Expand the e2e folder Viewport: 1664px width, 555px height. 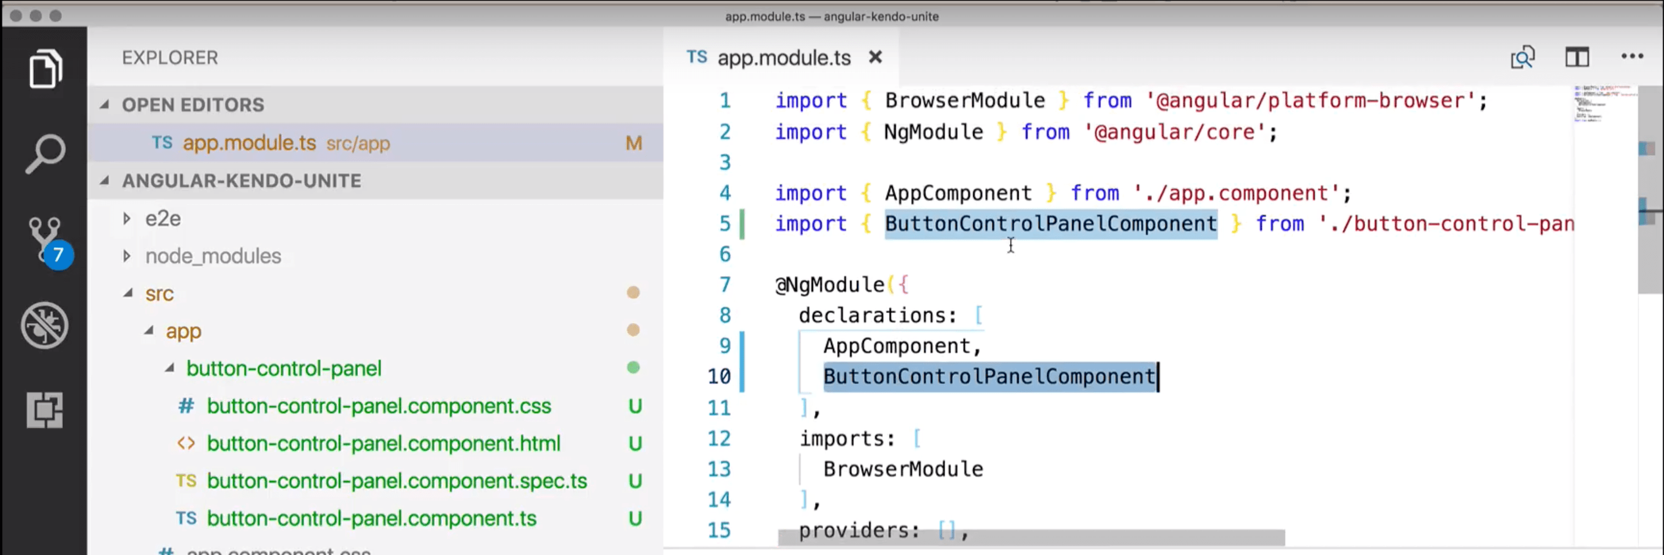(x=127, y=218)
